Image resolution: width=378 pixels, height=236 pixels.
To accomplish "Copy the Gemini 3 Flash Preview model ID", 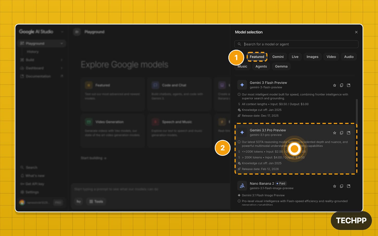I will coord(342,85).
